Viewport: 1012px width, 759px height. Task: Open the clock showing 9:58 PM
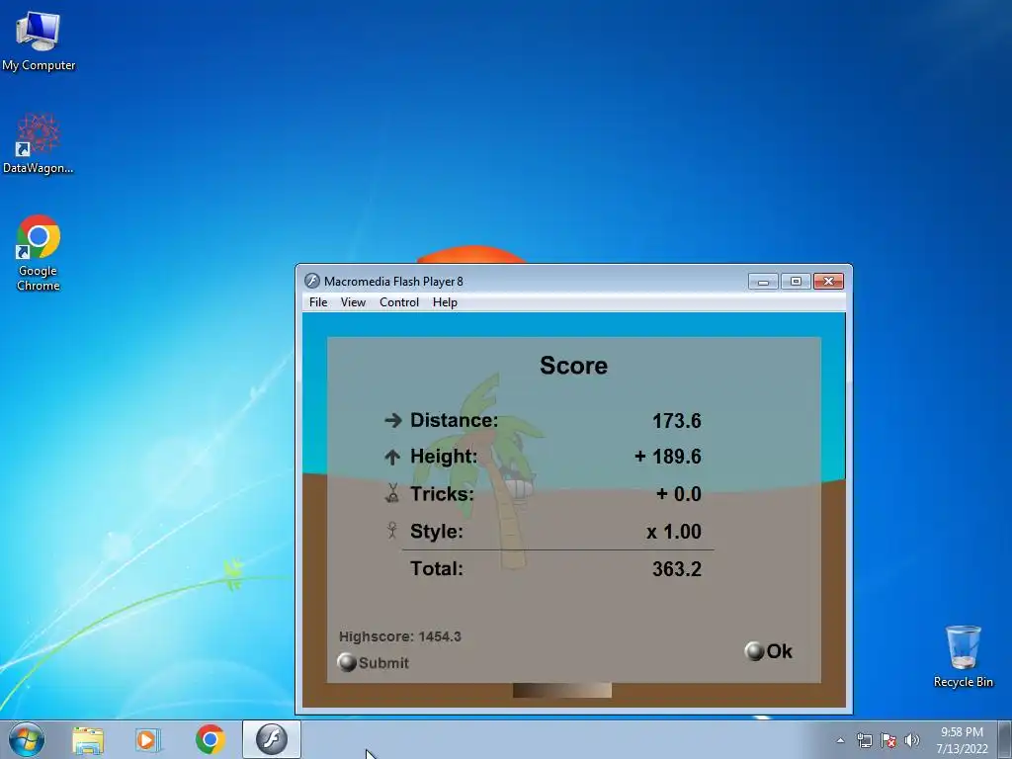click(962, 740)
